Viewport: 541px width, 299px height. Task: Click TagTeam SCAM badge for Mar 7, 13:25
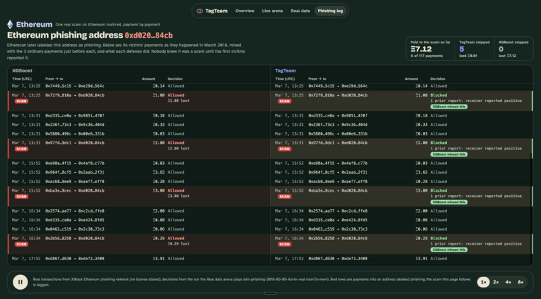285,101
